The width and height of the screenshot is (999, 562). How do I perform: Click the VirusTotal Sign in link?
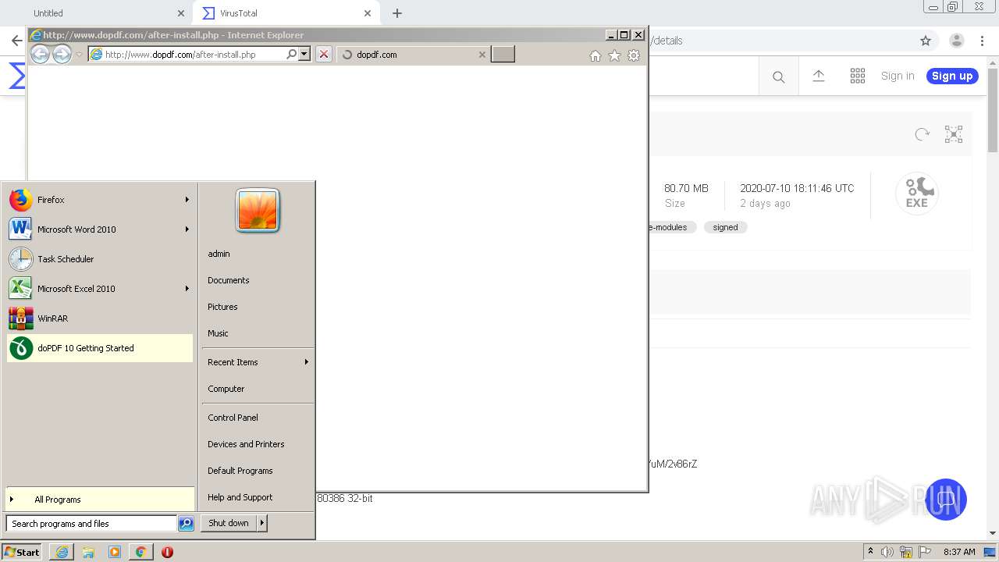[898, 76]
